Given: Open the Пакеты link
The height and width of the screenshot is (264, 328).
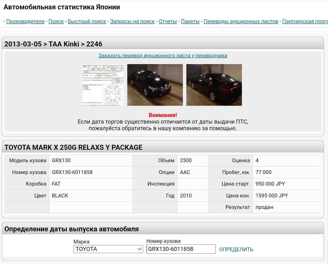Looking at the screenshot, I should (x=190, y=21).
